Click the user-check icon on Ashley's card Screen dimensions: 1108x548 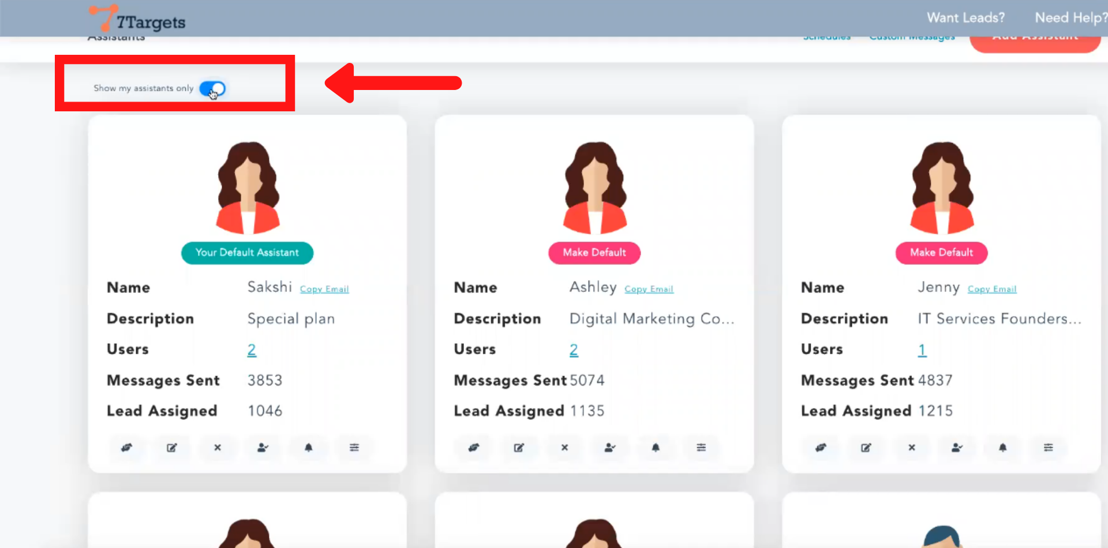[610, 448]
